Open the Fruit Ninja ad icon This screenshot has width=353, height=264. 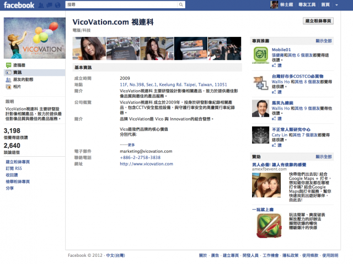(x=269, y=226)
